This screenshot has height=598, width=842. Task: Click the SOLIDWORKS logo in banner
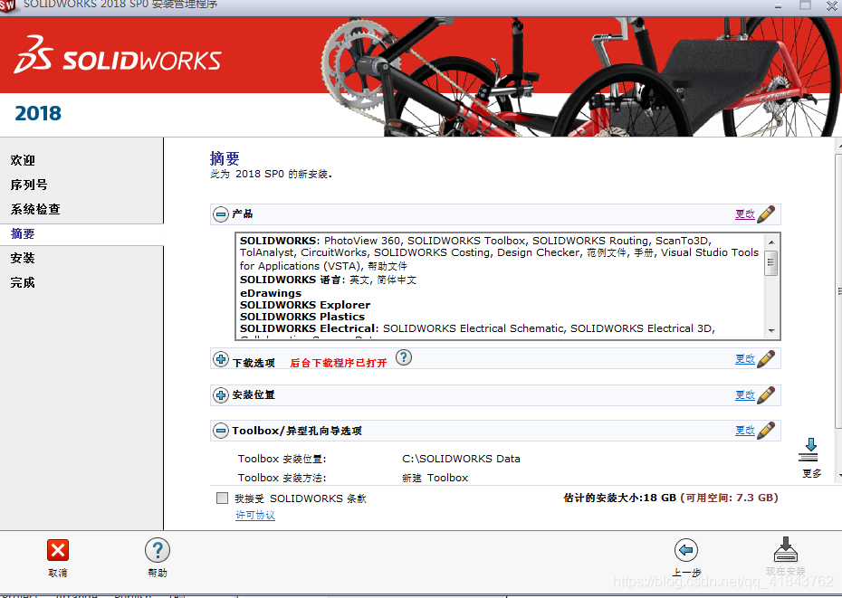click(117, 55)
